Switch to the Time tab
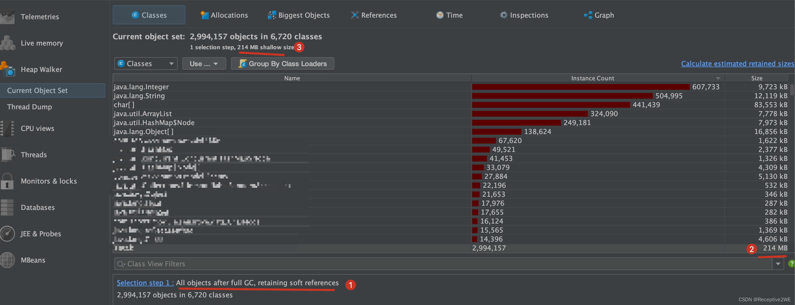The width and height of the screenshot is (795, 305). coord(449,15)
